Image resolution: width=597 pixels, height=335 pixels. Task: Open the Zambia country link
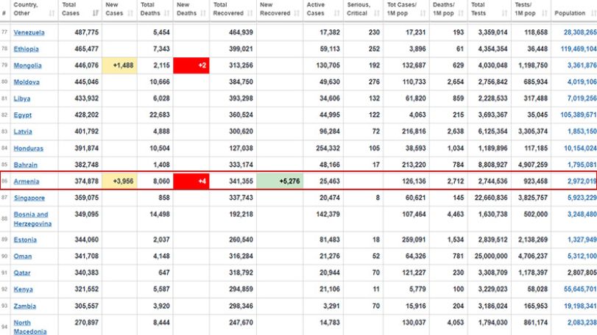coord(25,306)
